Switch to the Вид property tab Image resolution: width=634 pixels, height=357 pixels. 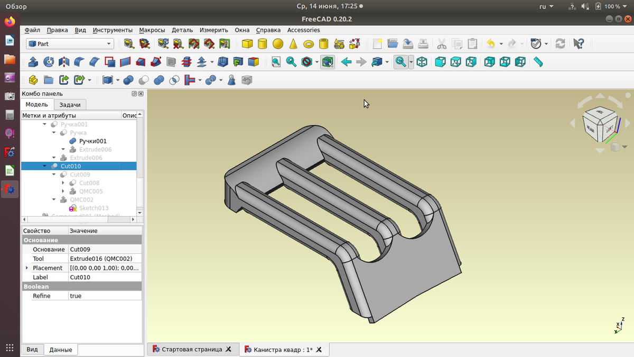(32, 350)
